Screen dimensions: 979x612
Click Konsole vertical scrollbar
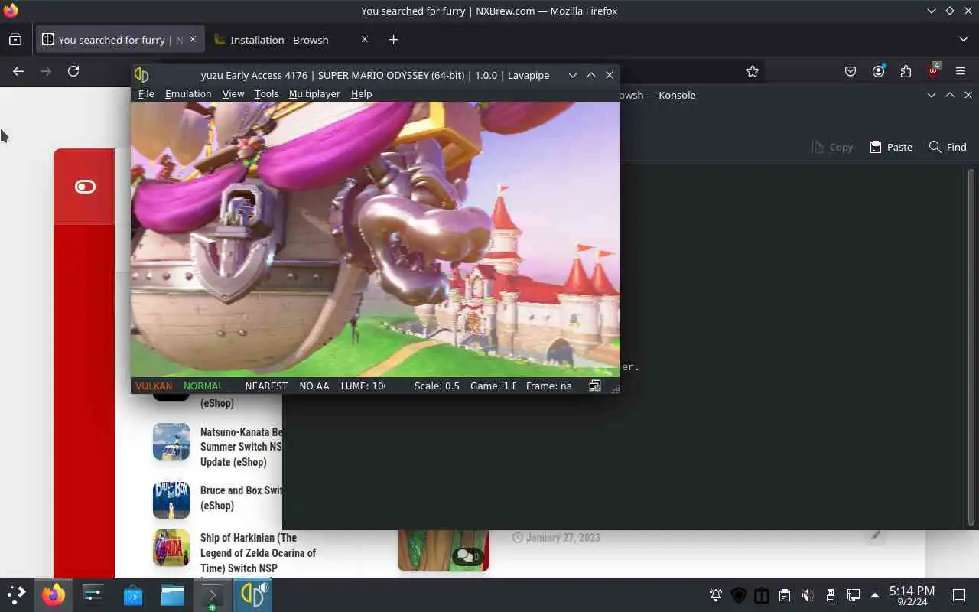coord(972,347)
